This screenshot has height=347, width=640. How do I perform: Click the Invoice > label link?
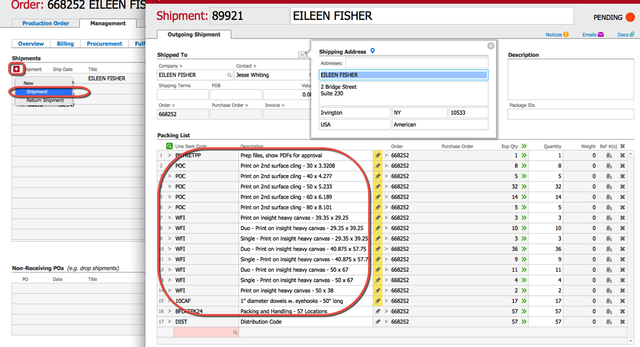[275, 105]
